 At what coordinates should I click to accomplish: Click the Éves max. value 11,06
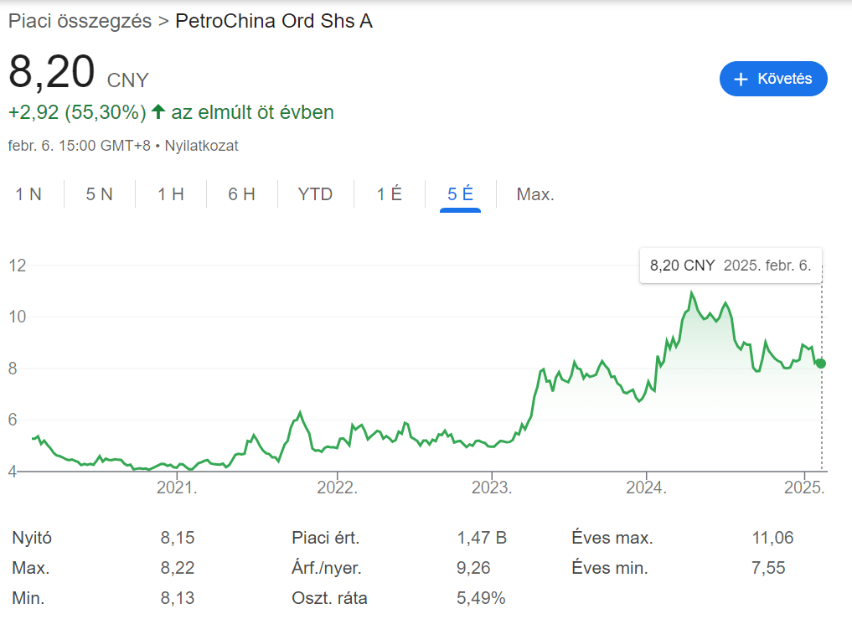point(773,537)
